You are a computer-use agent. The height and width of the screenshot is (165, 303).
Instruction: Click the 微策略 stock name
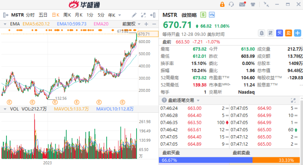pos(189,15)
